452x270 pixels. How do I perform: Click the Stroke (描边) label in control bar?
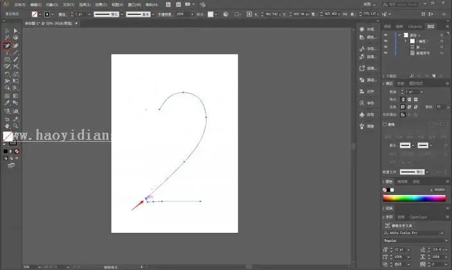pos(62,14)
